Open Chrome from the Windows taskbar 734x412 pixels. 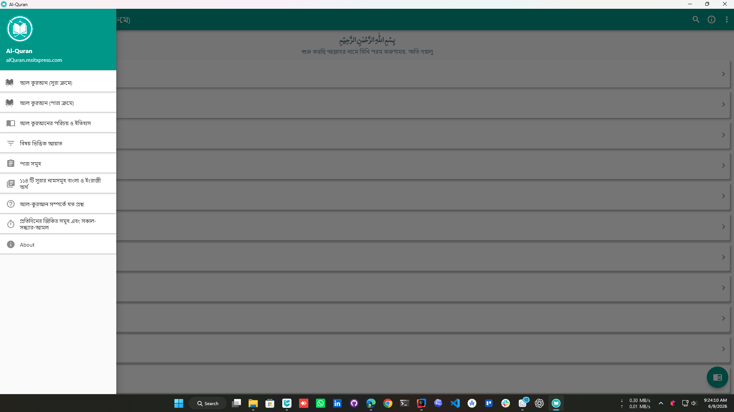(x=388, y=403)
